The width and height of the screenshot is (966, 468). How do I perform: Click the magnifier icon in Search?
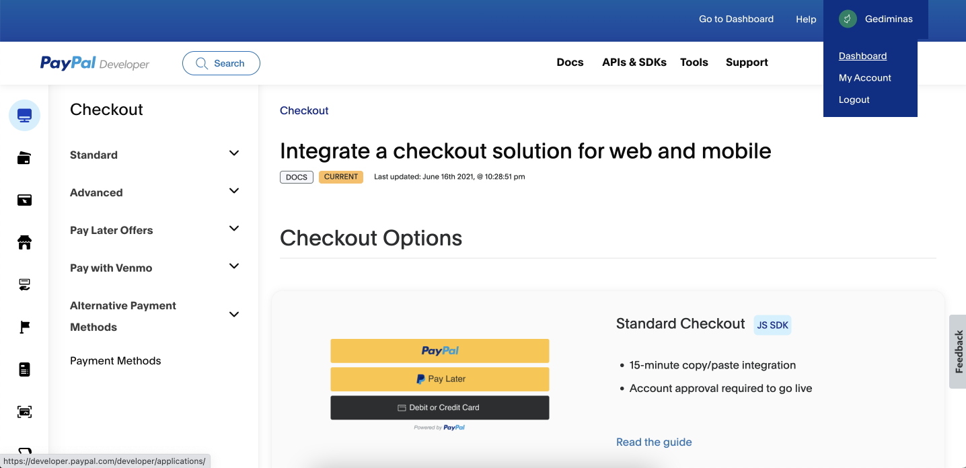click(x=201, y=63)
